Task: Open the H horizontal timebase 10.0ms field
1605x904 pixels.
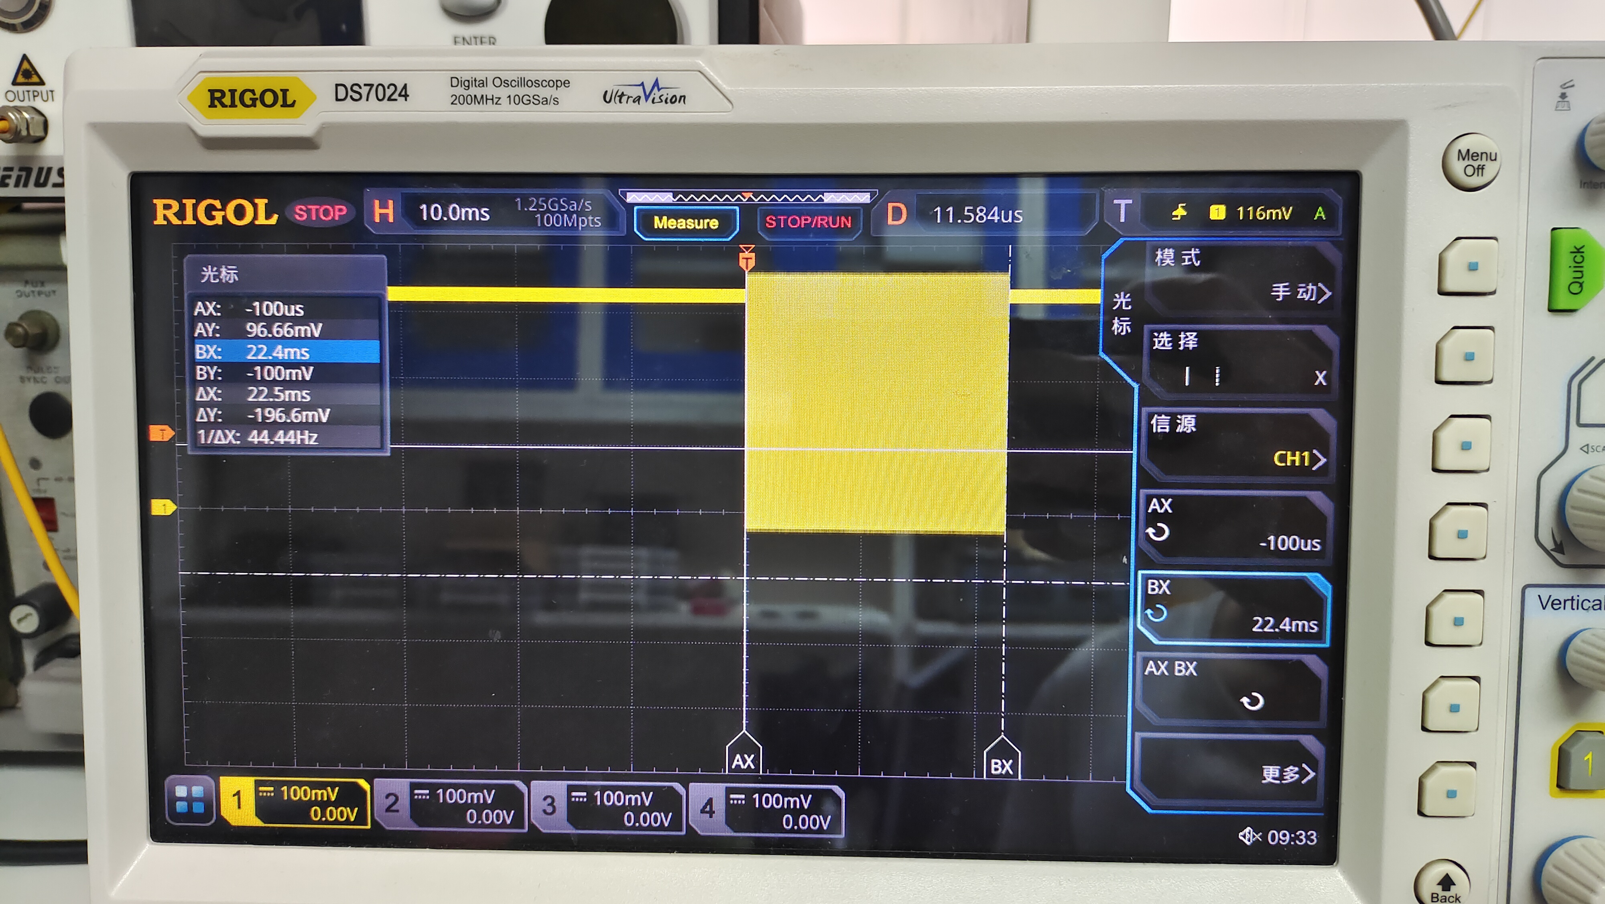Action: tap(494, 213)
